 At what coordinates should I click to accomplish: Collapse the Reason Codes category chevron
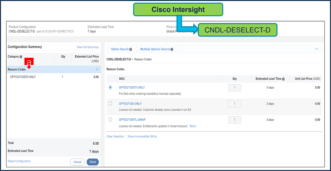pyautogui.click(x=97, y=70)
